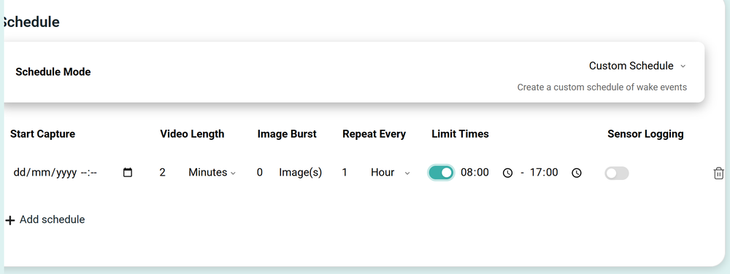This screenshot has height=274, width=730.
Task: Click the plus icon beside Add schedule
Action: (x=9, y=220)
